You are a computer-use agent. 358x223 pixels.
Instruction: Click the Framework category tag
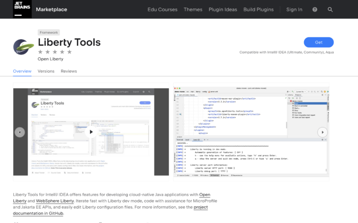tap(49, 32)
